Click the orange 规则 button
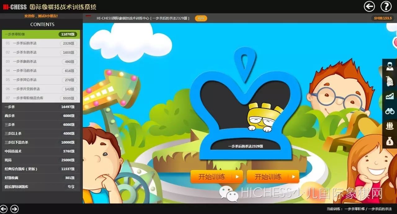This screenshot has height=214, width=397. point(201,19)
